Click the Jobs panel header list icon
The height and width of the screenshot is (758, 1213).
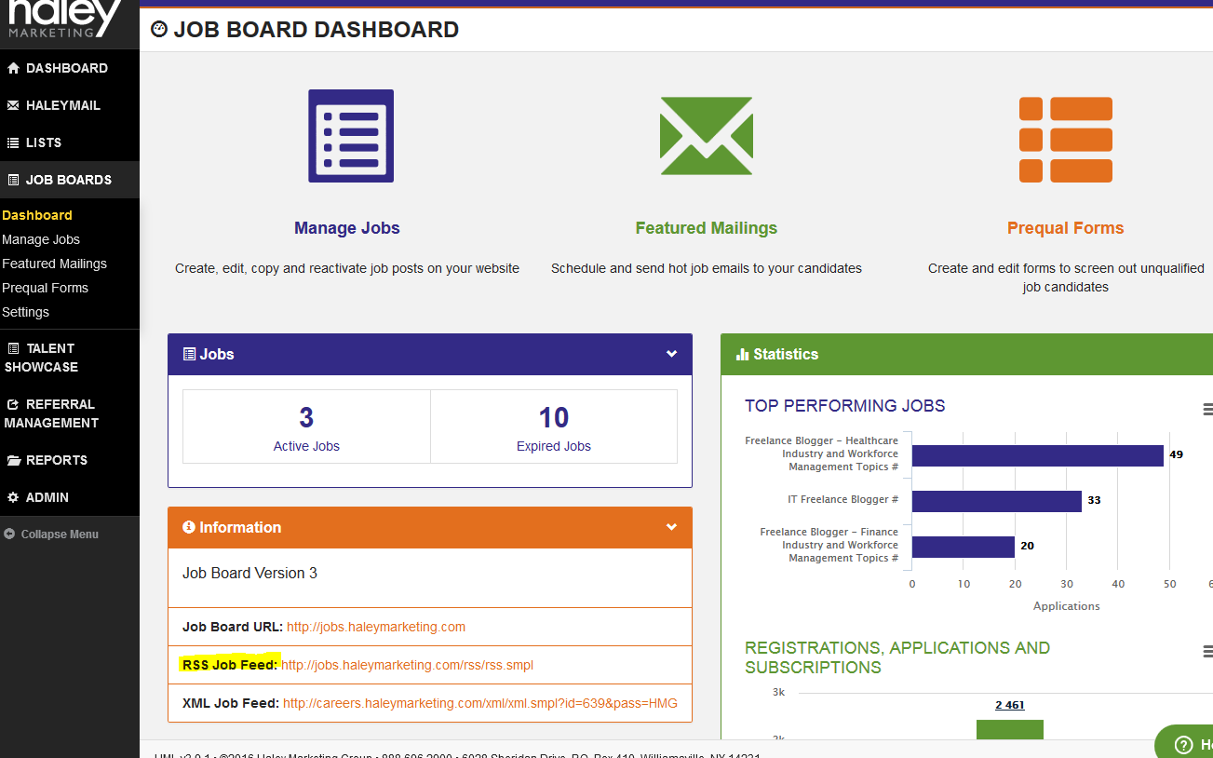pyautogui.click(x=189, y=354)
